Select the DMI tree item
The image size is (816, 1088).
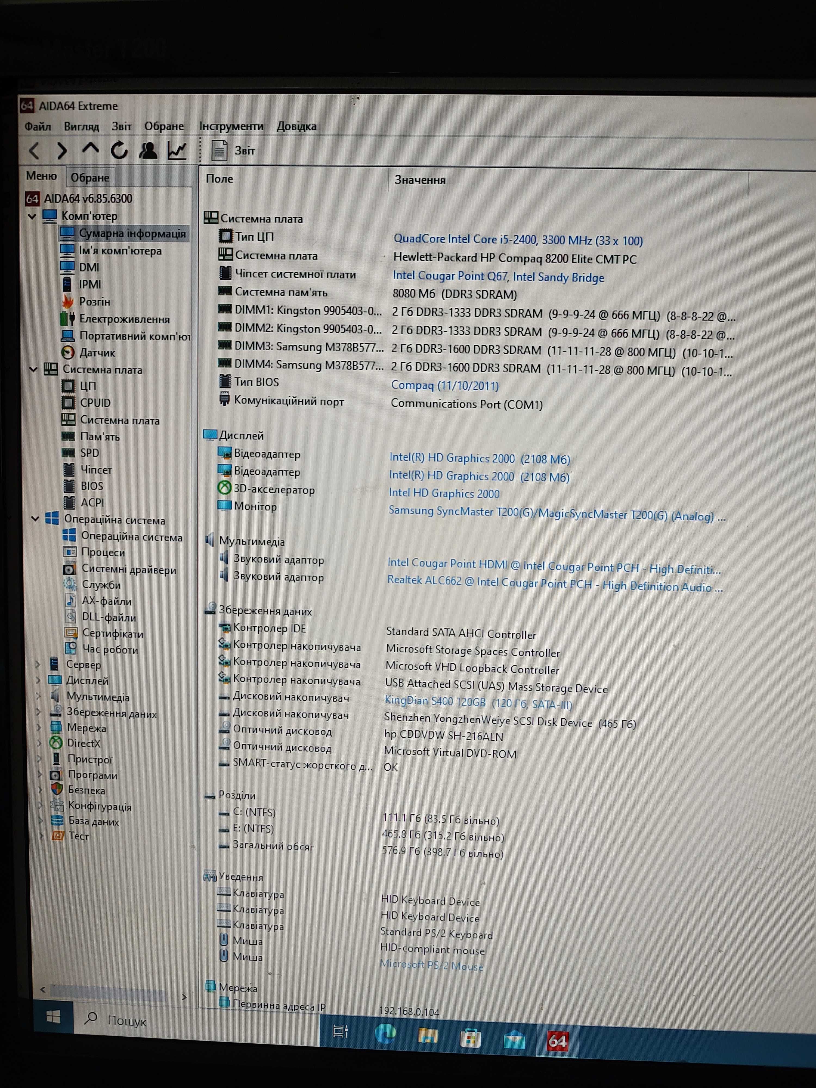79,267
